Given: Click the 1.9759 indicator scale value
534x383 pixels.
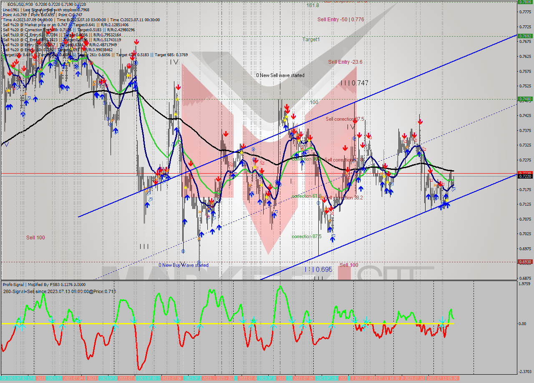Looking at the screenshot, I should click(x=525, y=284).
